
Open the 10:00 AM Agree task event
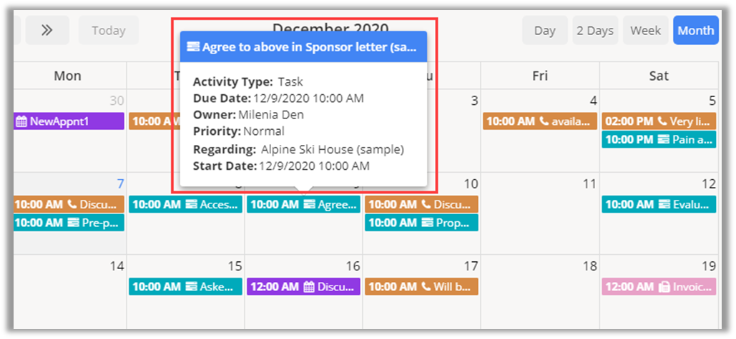tap(303, 205)
